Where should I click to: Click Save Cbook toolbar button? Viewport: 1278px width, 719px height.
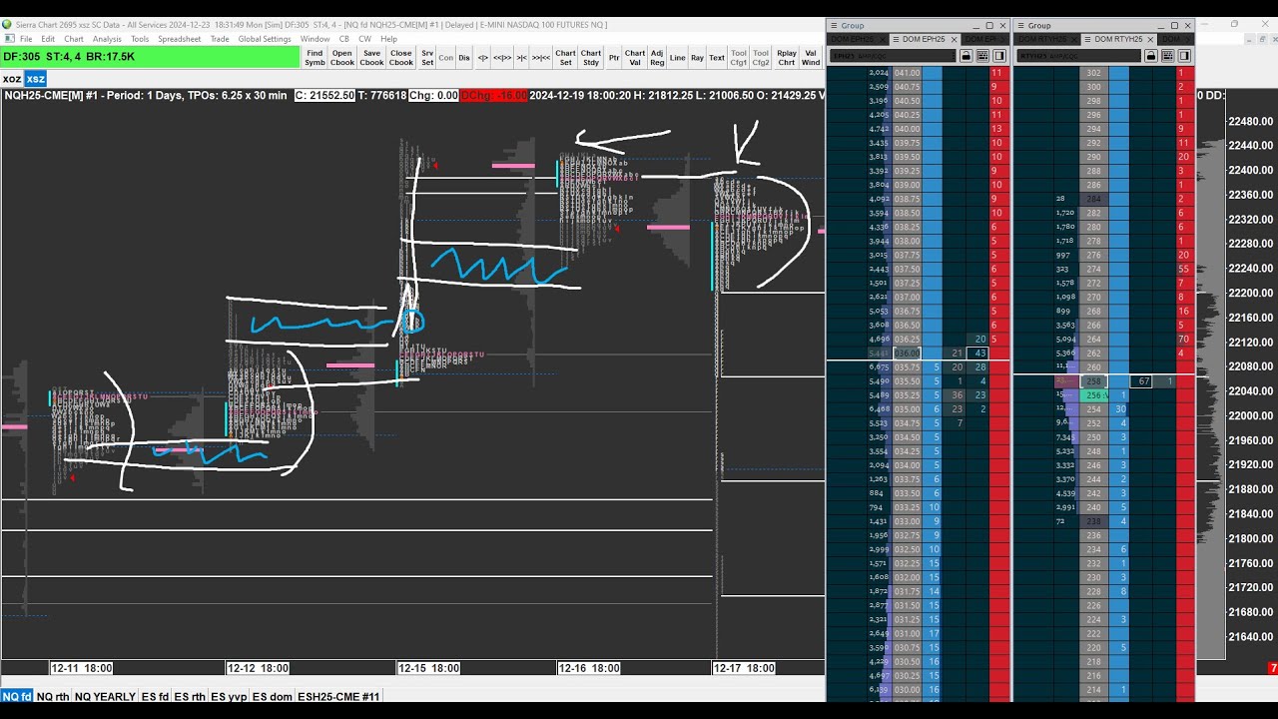point(371,58)
